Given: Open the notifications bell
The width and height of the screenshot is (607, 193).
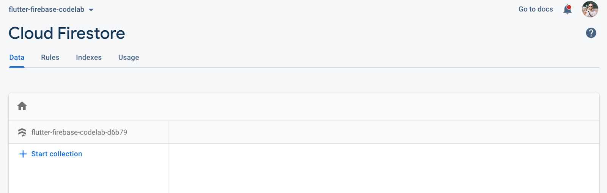Looking at the screenshot, I should pos(567,10).
